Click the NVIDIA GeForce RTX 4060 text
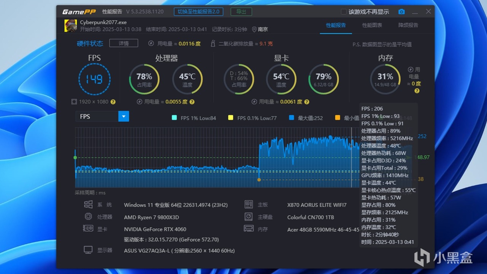This screenshot has width=487, height=274. 155,229
